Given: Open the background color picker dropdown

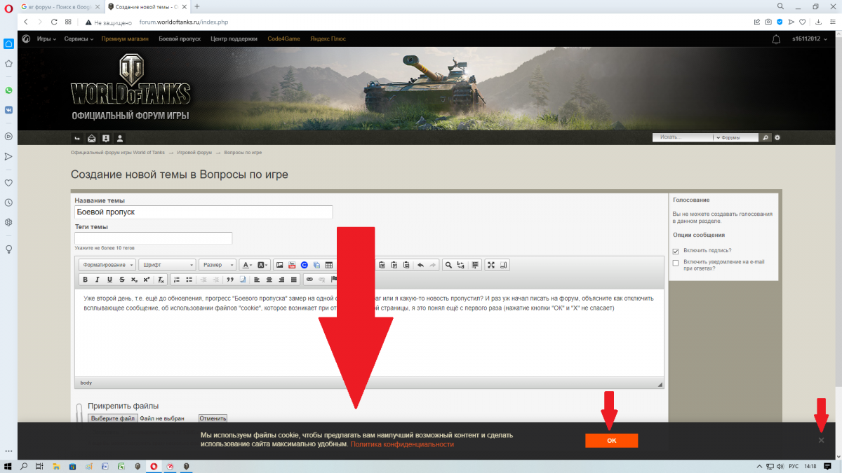Looking at the screenshot, I should (263, 265).
